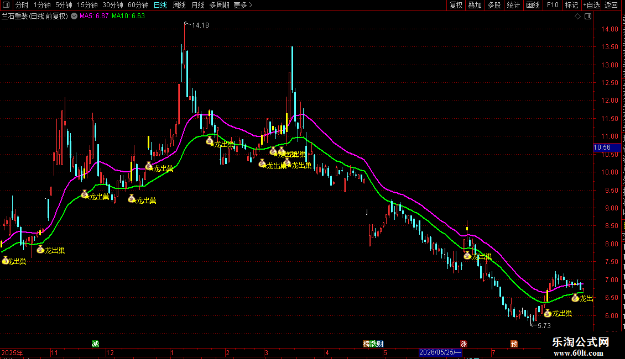The width and height of the screenshot is (625, 359).
Task: Expand the 更多 periods menu
Action: (243, 5)
